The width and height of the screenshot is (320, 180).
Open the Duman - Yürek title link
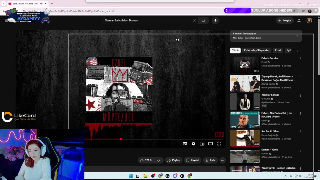[x=269, y=150]
